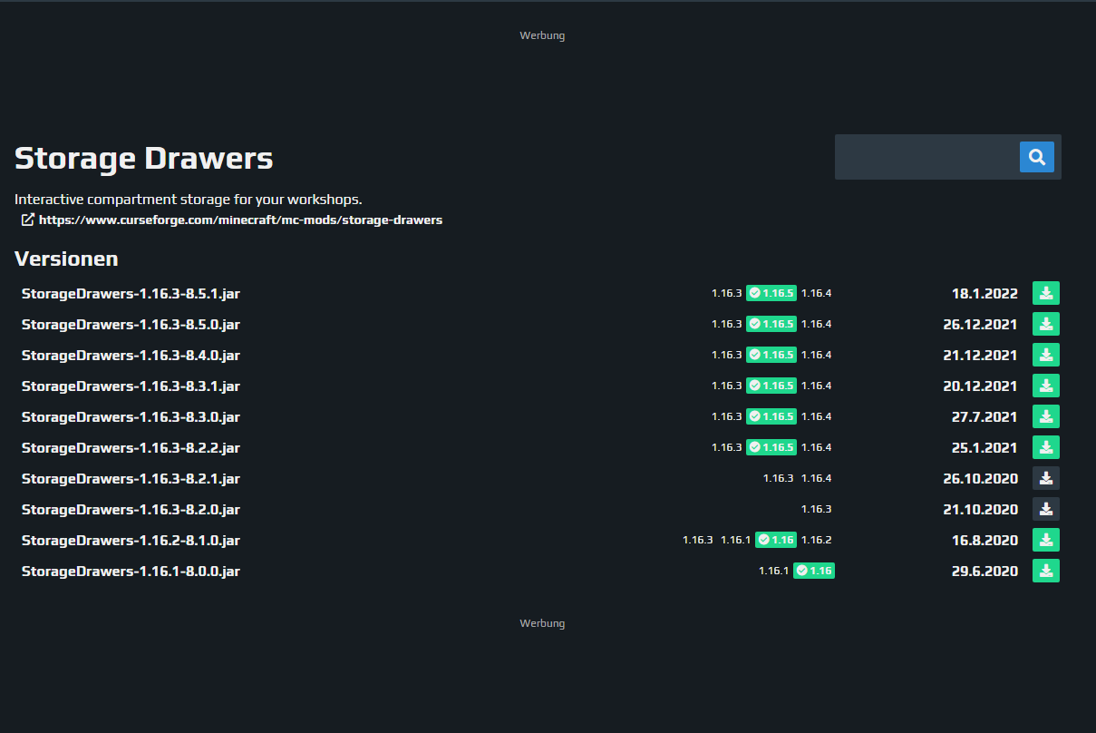This screenshot has width=1096, height=733.
Task: Download StorageDrawers-1.16.3-8.4.0.jar
Action: 1046,355
